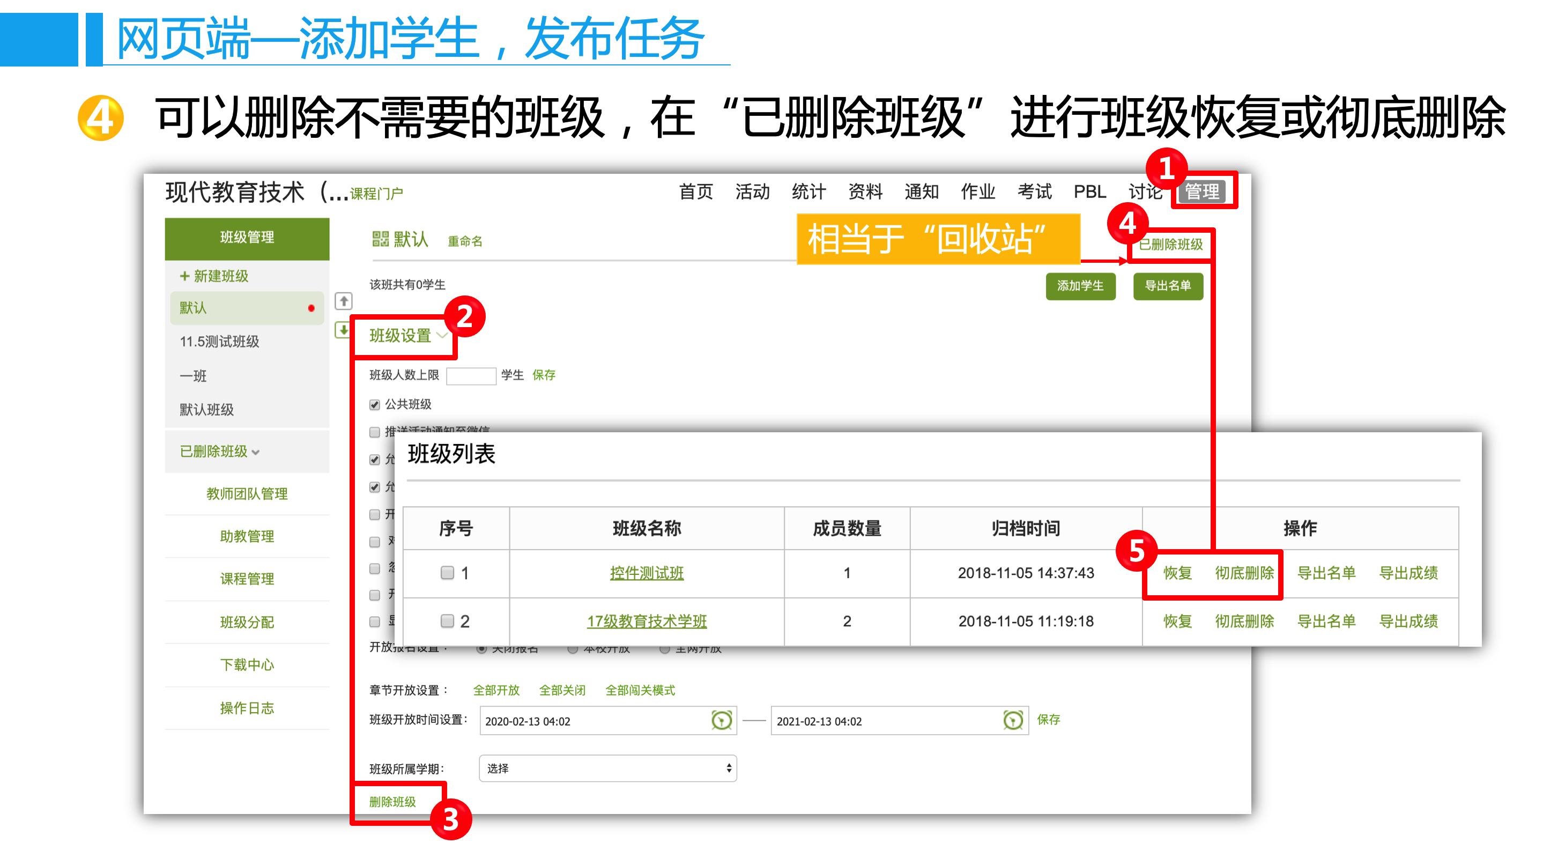Click the move class down arrow icon
1543x843 pixels.
point(343,329)
